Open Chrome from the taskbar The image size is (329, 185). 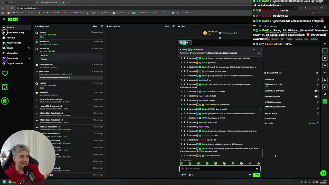click(10, 182)
